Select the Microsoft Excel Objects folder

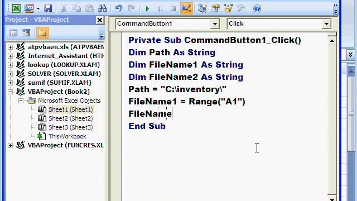tap(69, 100)
